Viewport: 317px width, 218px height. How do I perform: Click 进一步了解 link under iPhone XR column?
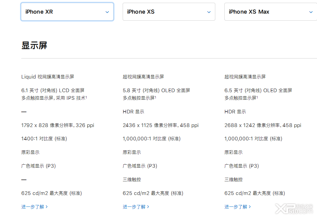coord(34,207)
